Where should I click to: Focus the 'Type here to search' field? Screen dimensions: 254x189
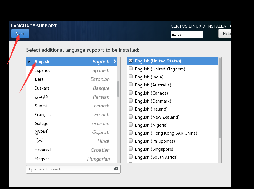[73, 169]
